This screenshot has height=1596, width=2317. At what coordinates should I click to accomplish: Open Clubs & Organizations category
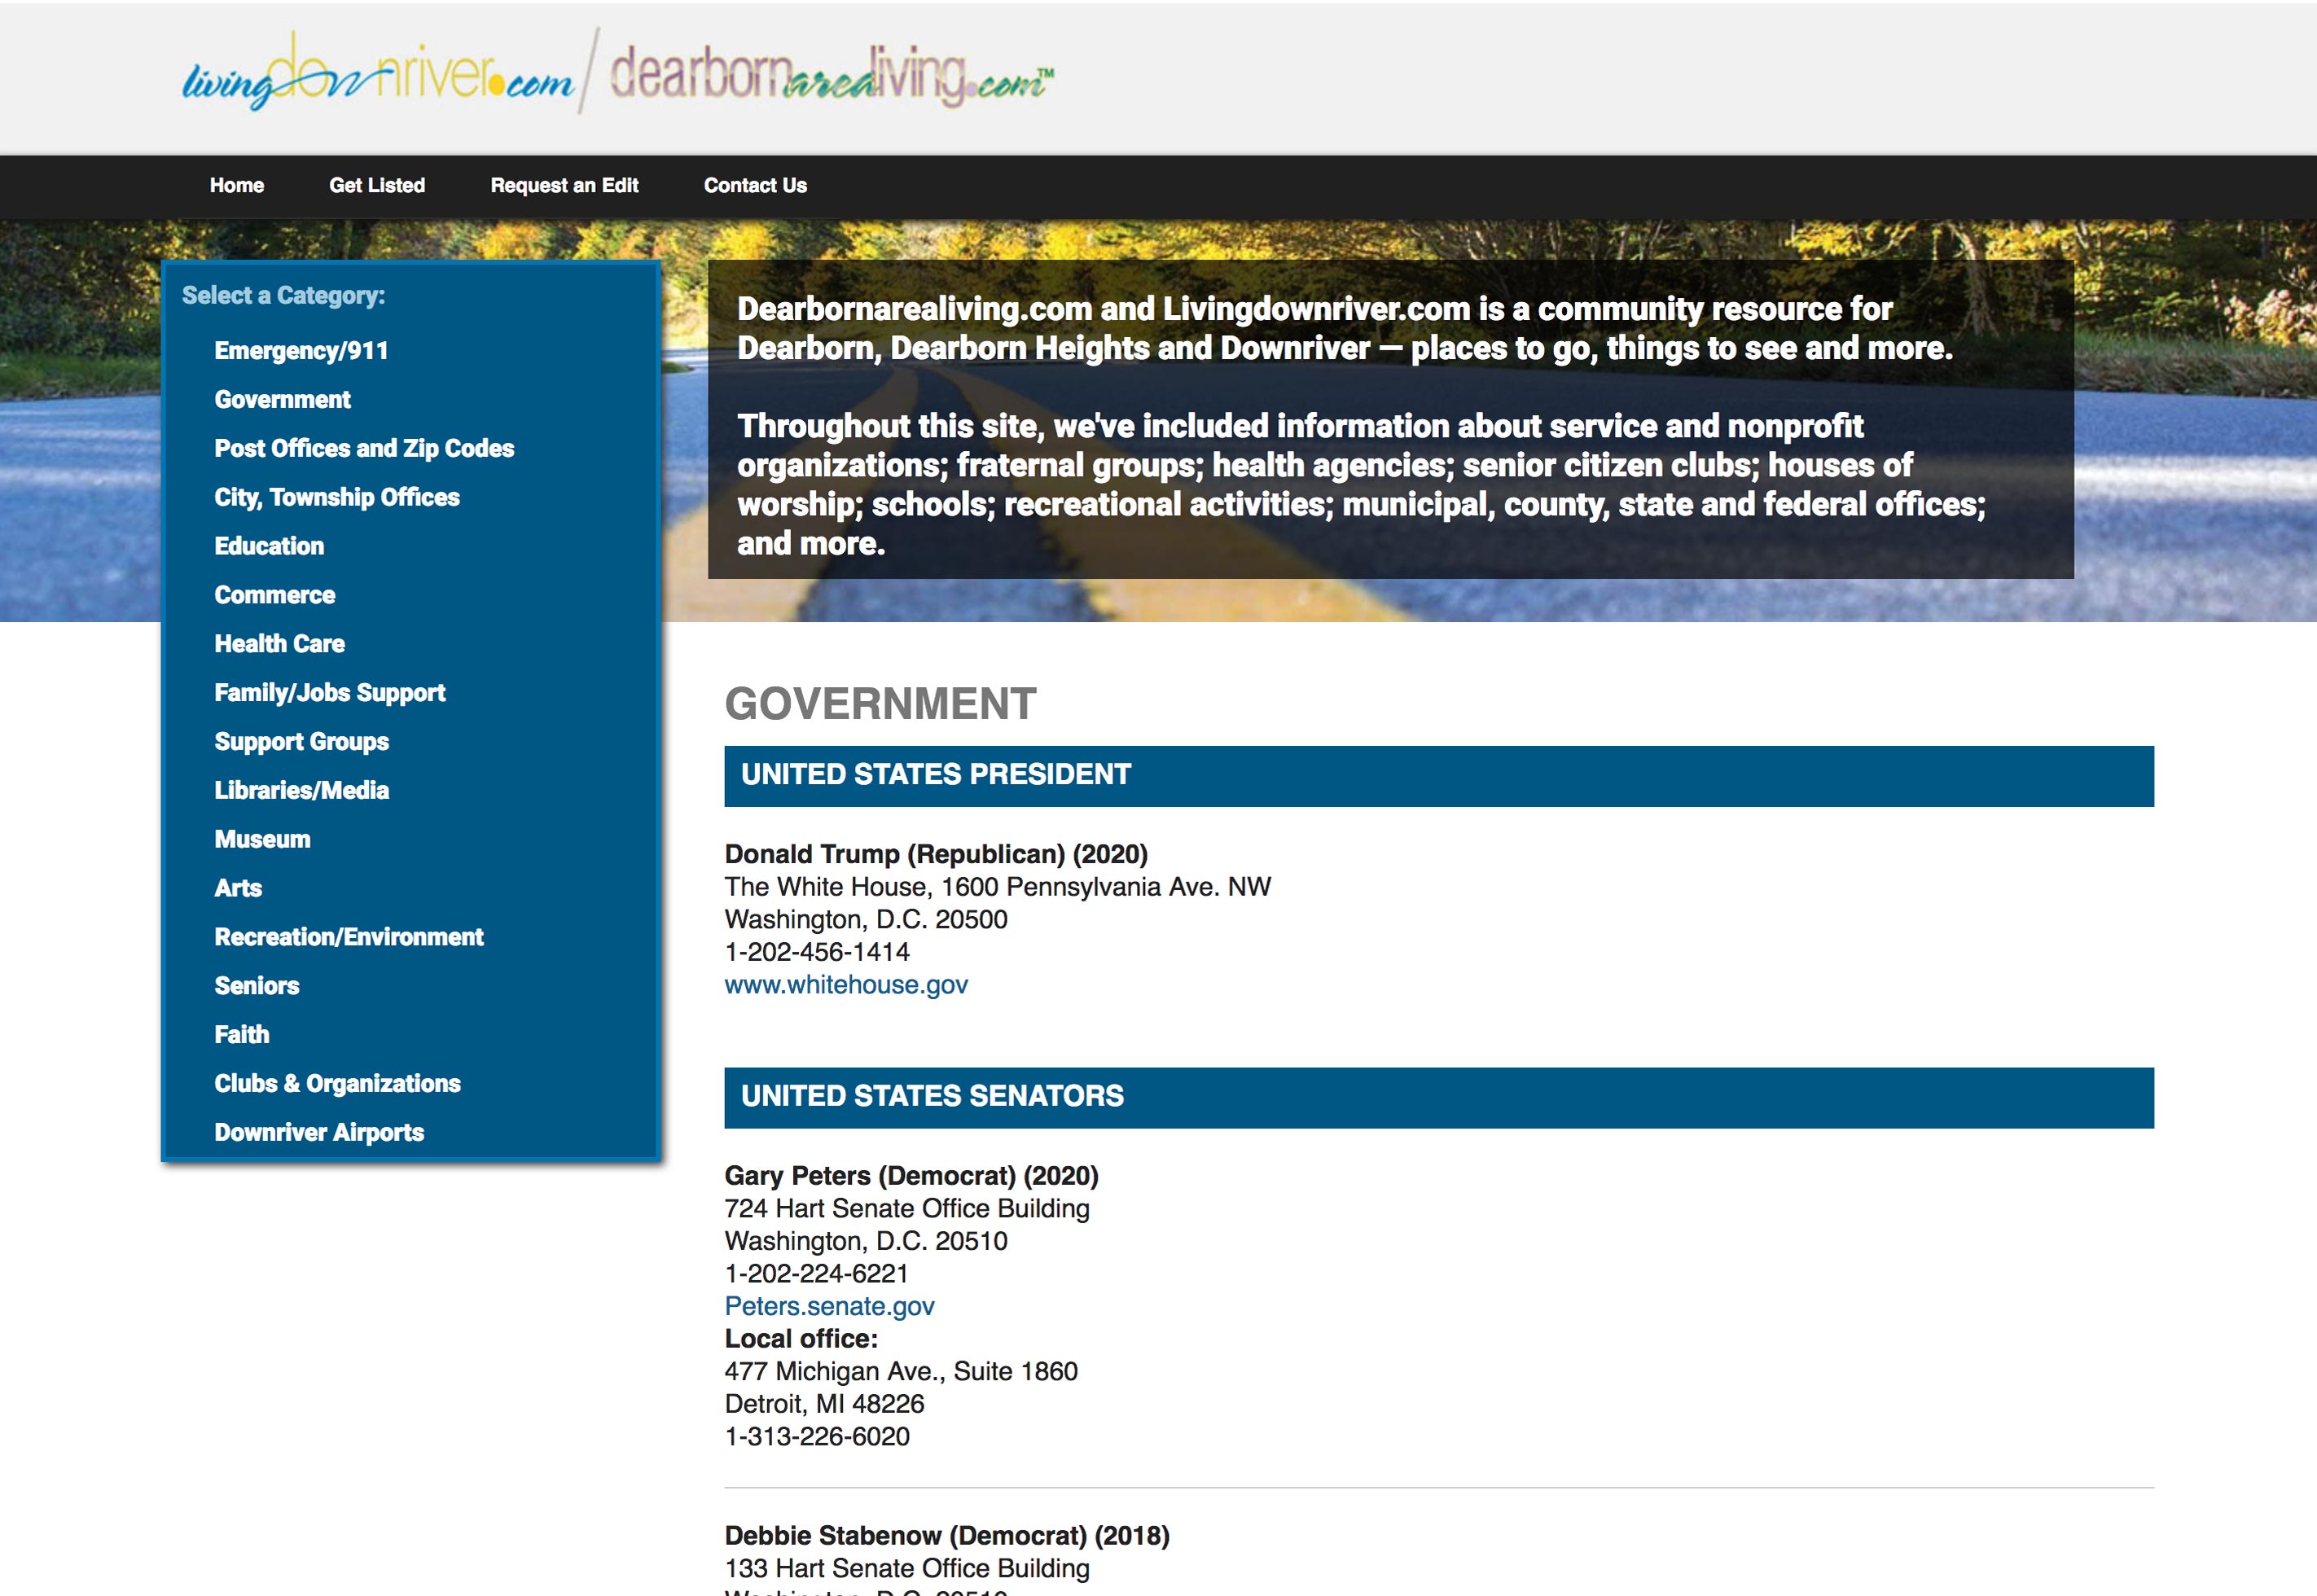coord(337,1084)
